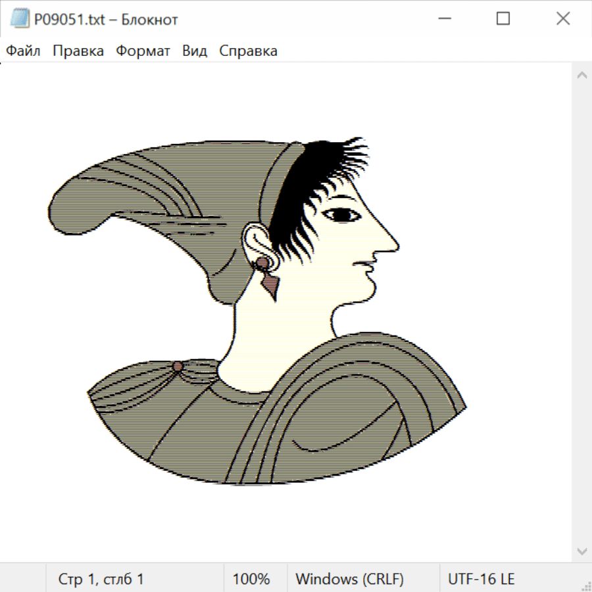592x592 pixels.
Task: Close the P09051.txt window
Action: pos(563,19)
